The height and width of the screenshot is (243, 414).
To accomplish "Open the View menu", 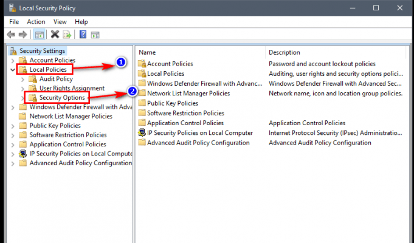I will pos(60,22).
